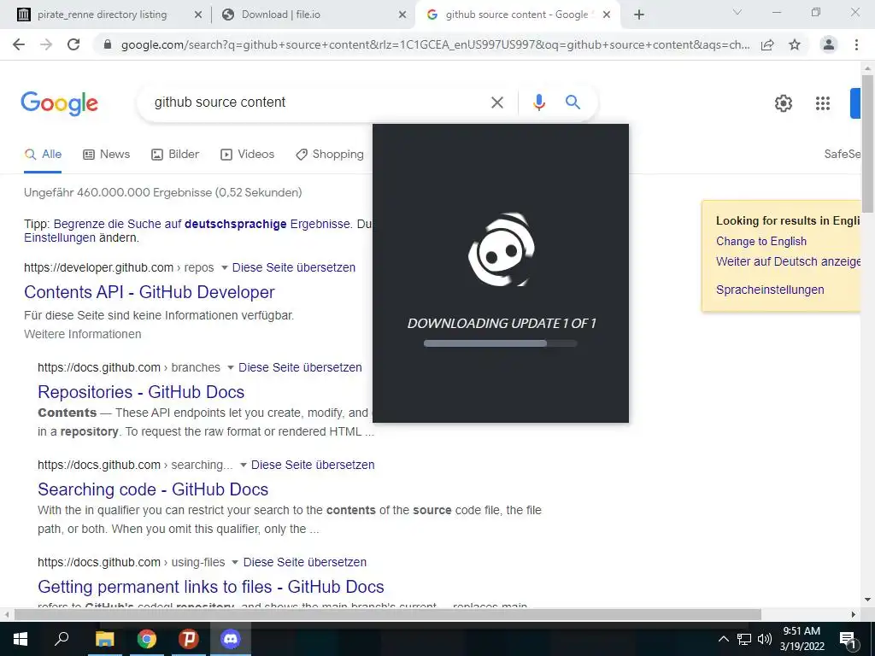The width and height of the screenshot is (875, 656).
Task: Start voice search with microphone
Action: point(538,102)
